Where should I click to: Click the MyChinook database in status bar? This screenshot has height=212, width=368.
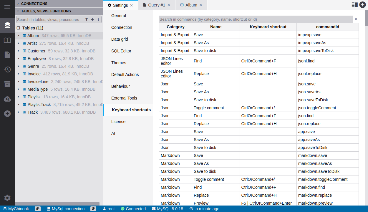tap(18, 209)
